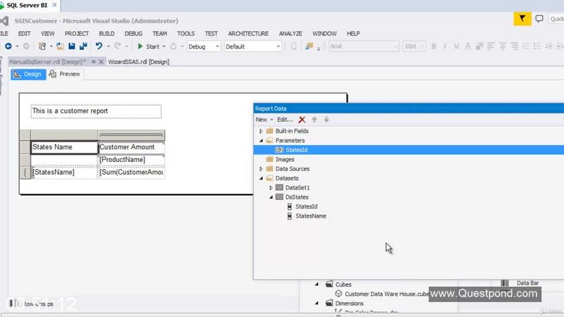Open the EDIT menu

[x=25, y=33]
